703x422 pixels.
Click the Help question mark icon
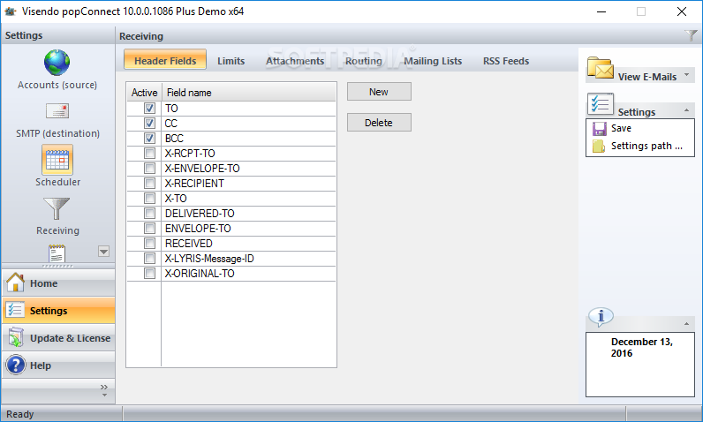click(x=16, y=365)
